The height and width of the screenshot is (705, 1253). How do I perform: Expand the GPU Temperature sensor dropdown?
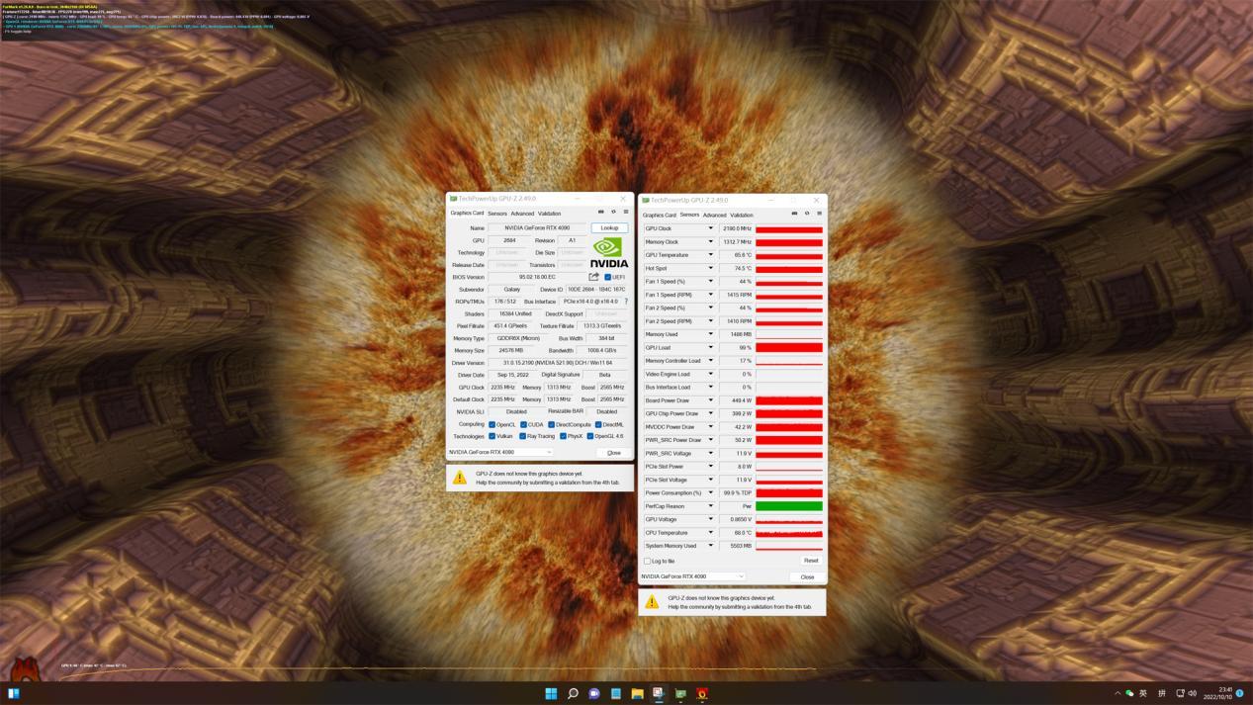[710, 254]
